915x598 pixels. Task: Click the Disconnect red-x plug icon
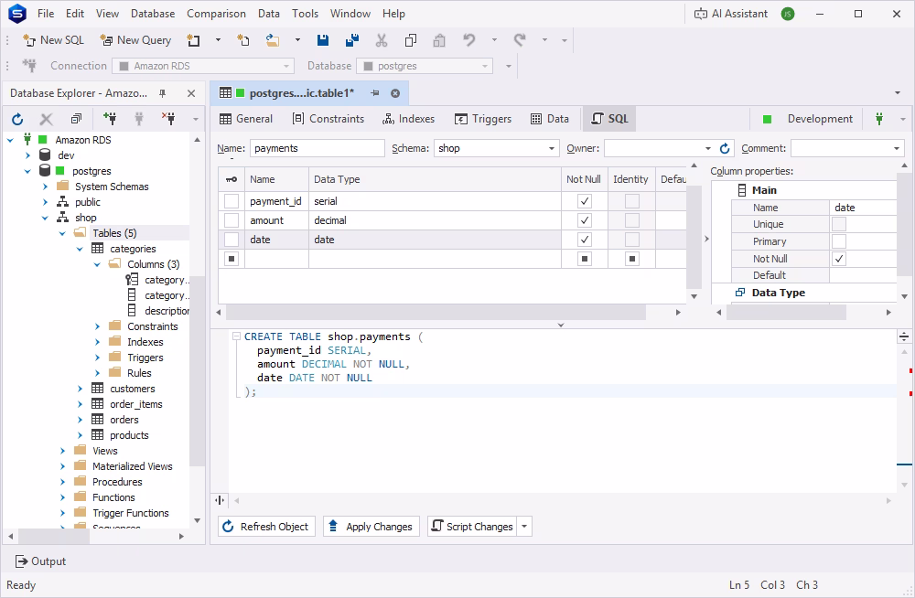[168, 119]
